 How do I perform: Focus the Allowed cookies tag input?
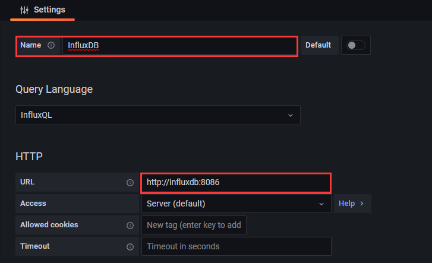pos(194,226)
